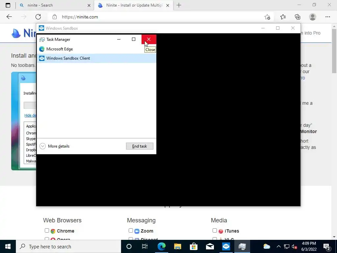Minimize the Task Manager window

click(118, 39)
